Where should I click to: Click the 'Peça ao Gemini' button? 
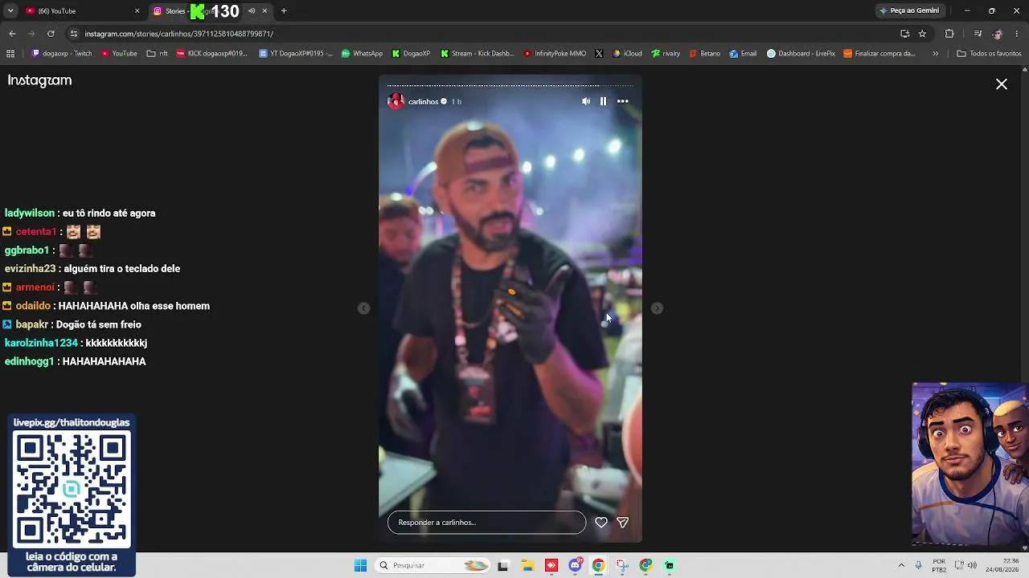pyautogui.click(x=909, y=11)
